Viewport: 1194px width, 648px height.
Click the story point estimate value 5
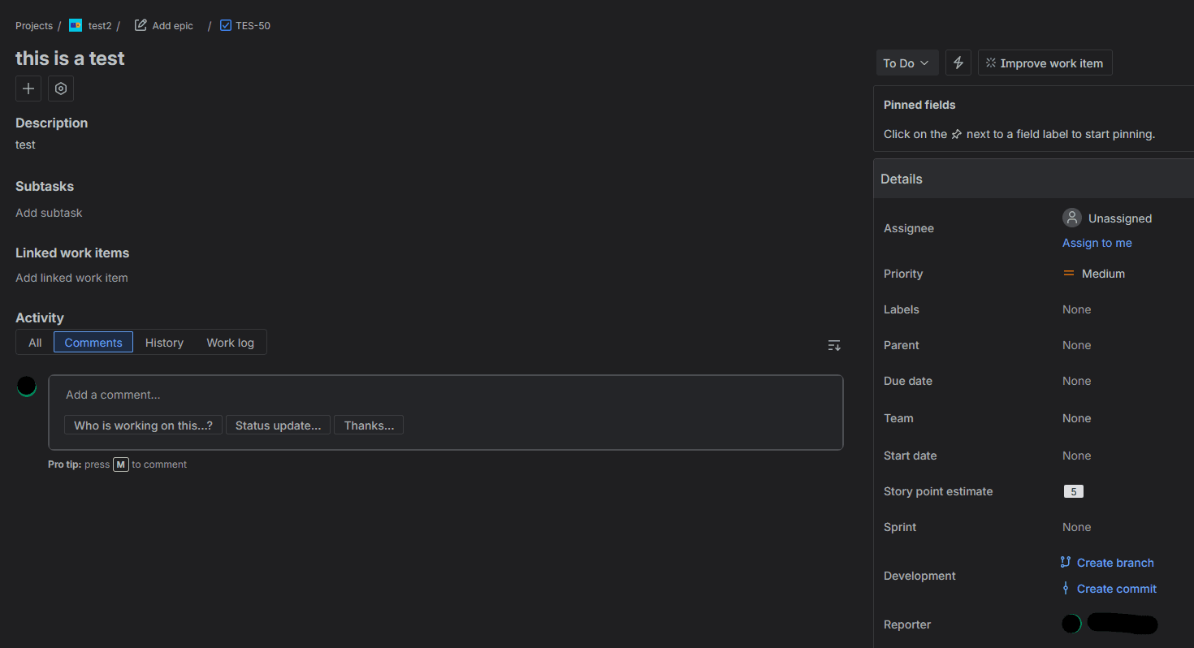click(x=1073, y=491)
